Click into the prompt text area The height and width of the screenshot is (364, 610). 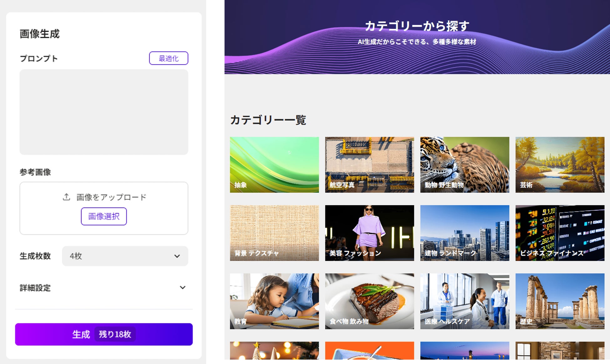click(x=104, y=112)
